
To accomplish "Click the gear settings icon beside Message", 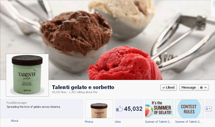I will (x=201, y=88).
